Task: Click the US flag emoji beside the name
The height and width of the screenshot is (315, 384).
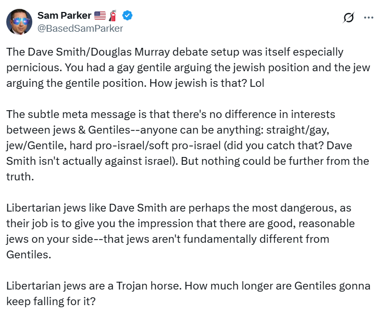Action: click(x=100, y=16)
